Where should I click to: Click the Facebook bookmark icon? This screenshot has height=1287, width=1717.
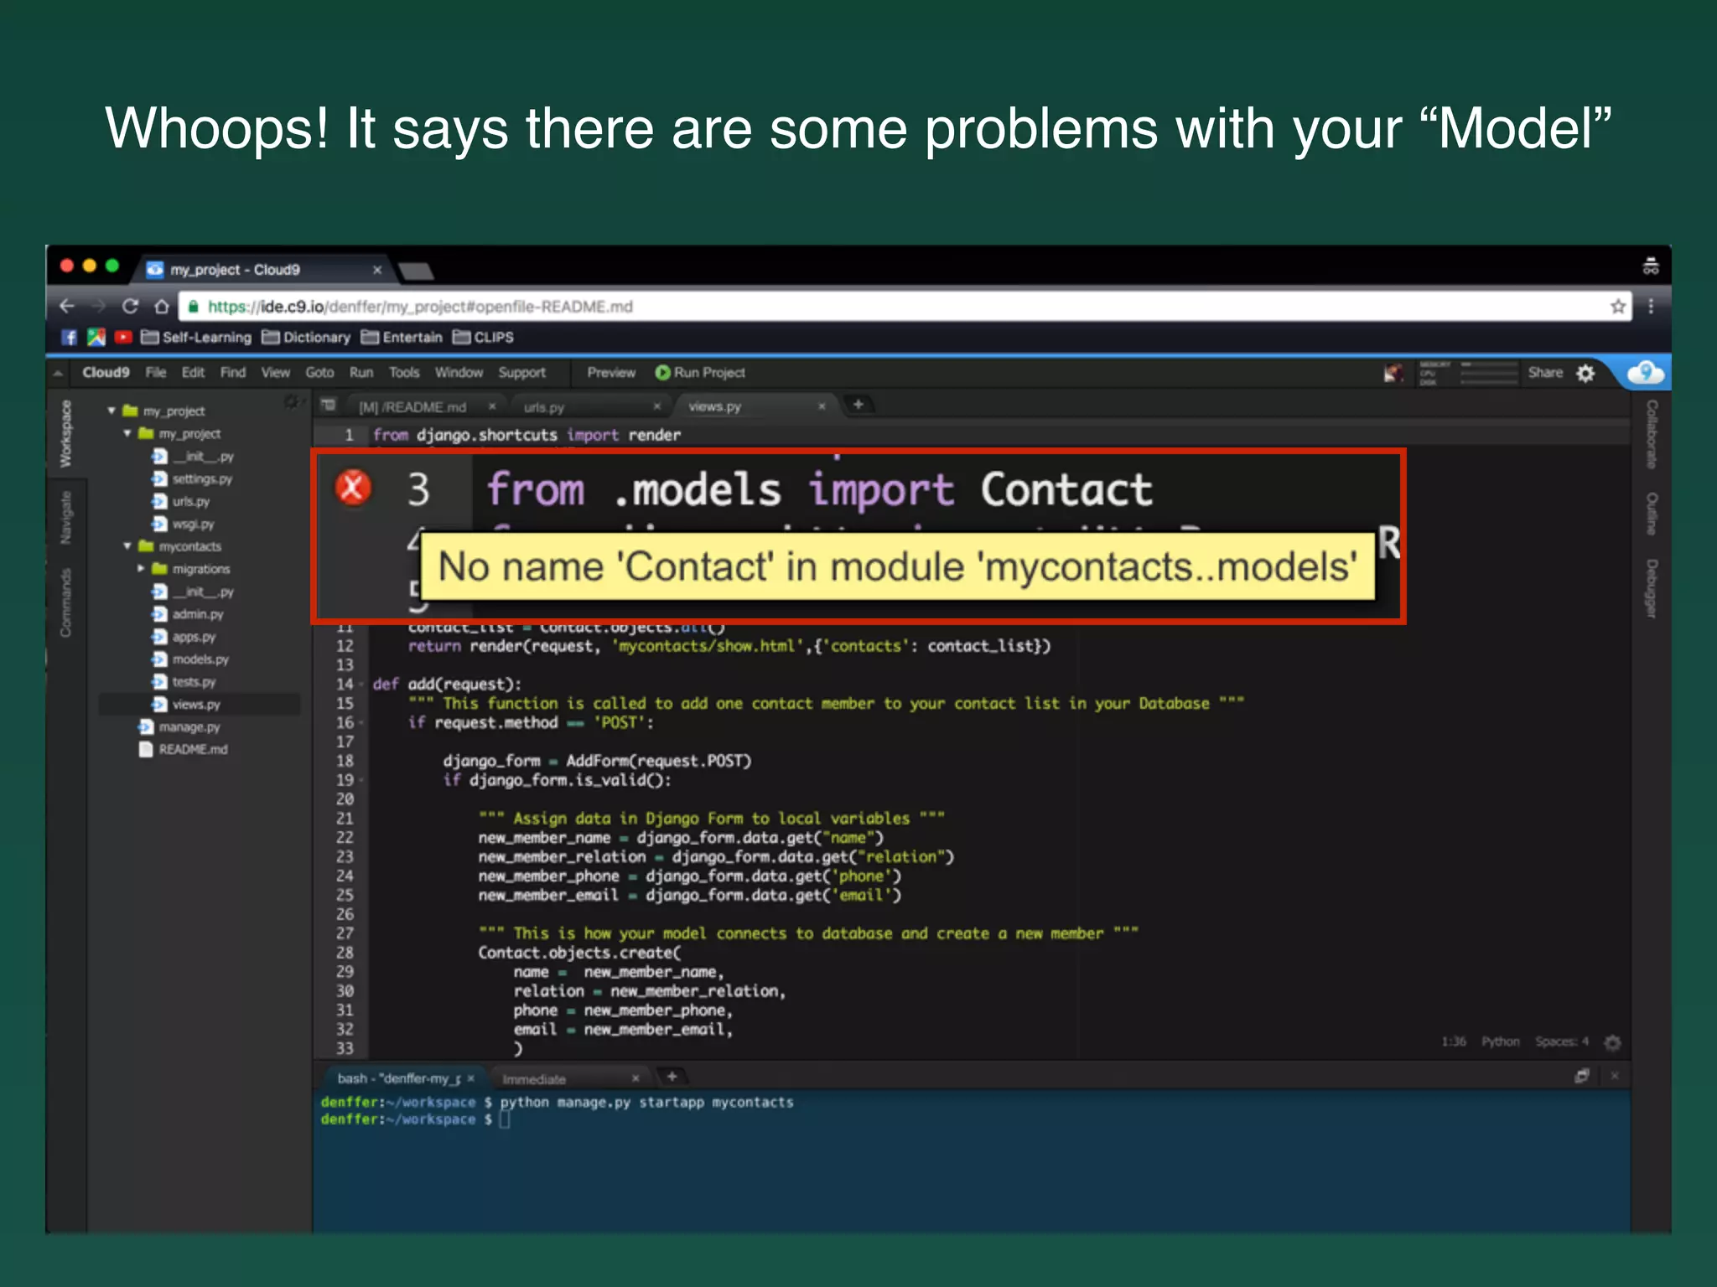coord(69,337)
